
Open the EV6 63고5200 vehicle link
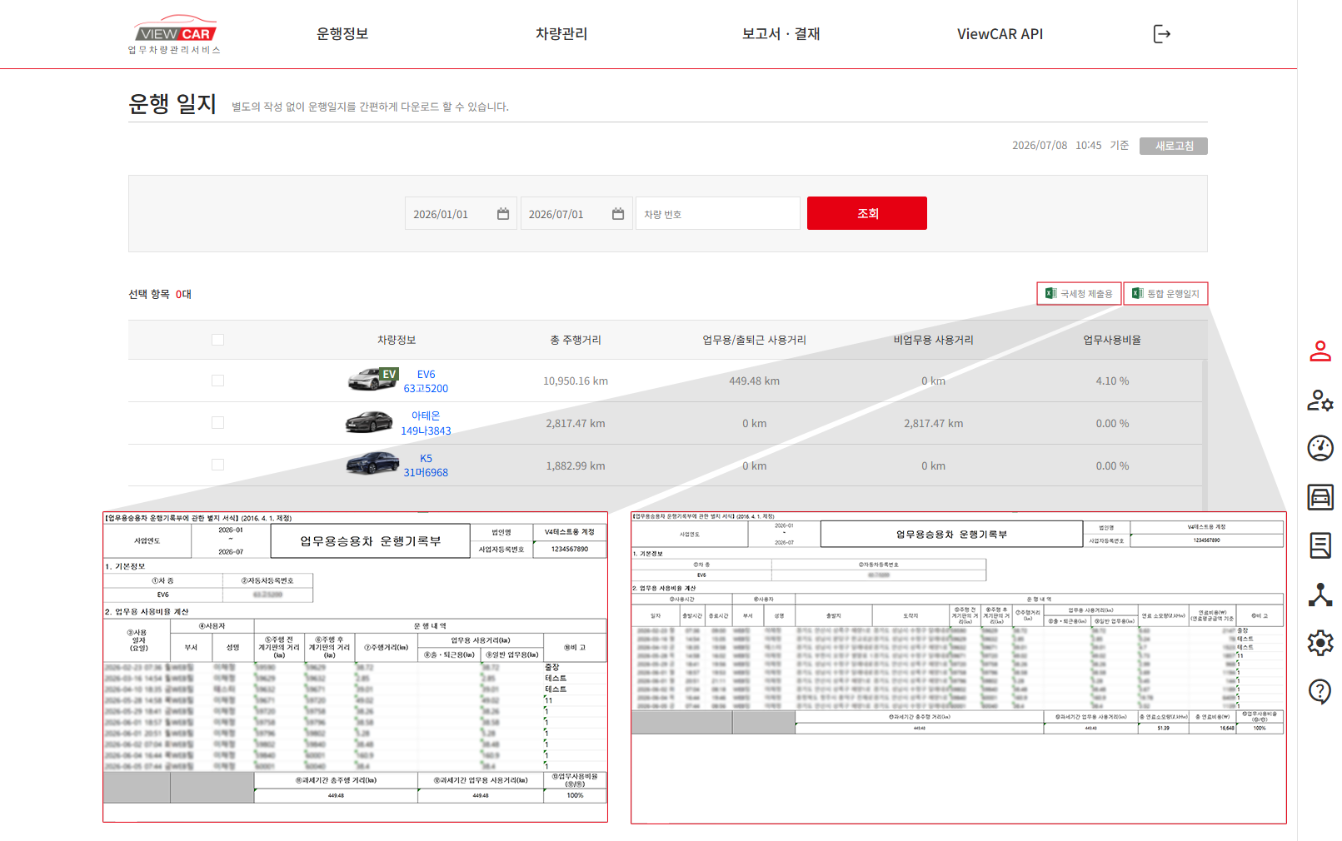(426, 381)
